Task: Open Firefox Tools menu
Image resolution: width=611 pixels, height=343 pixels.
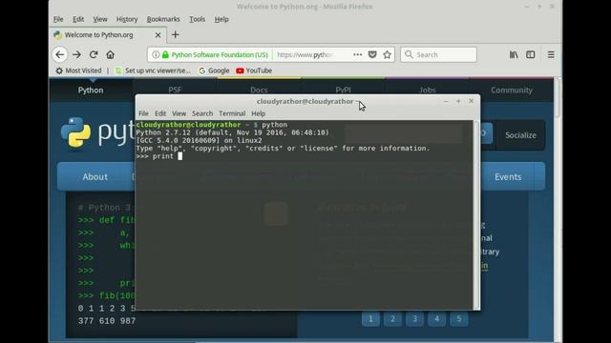Action: [198, 19]
